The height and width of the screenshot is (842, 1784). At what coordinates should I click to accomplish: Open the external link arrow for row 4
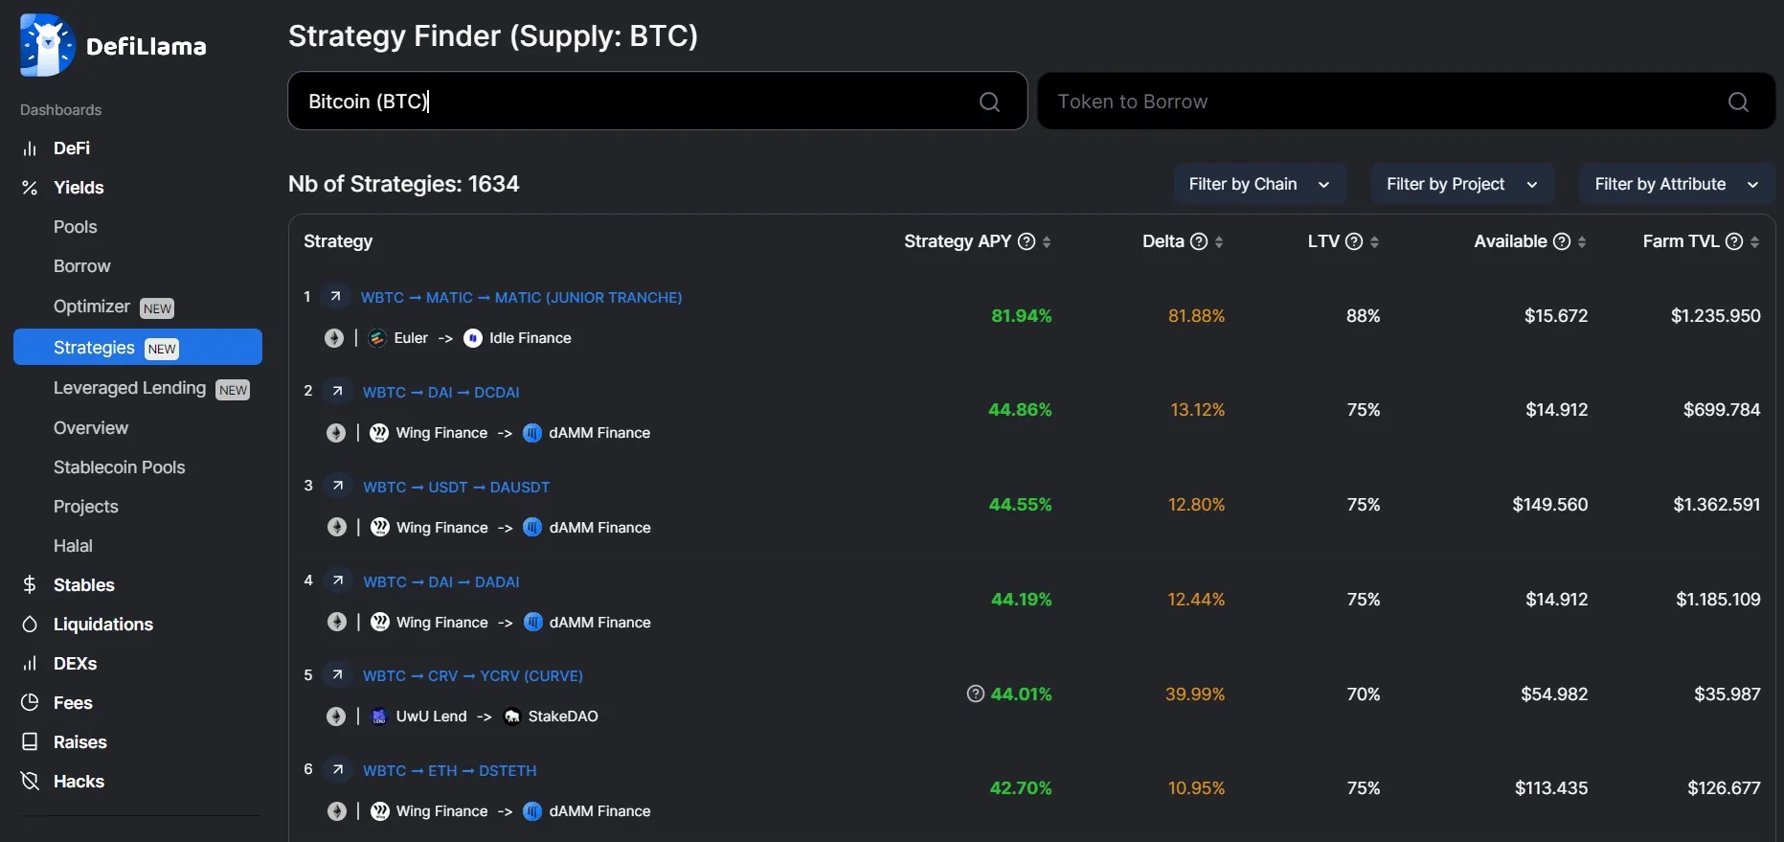click(x=337, y=581)
